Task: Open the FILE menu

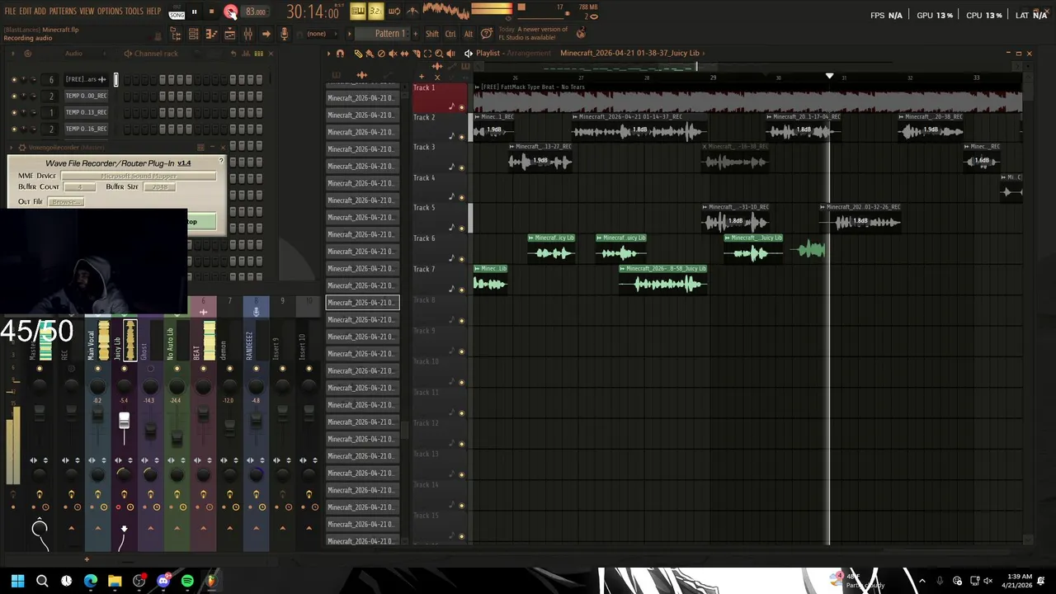Action: coord(10,12)
